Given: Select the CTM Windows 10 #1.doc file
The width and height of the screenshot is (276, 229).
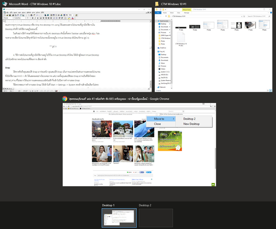Looking at the screenshot, I should pyautogui.click(x=181, y=39).
